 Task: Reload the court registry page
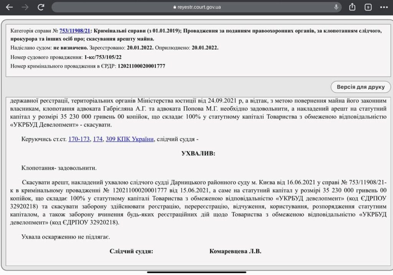(x=41, y=7)
